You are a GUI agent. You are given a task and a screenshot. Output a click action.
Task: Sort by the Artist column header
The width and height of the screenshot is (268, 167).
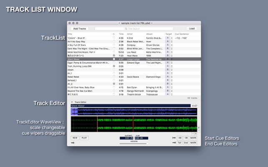pyautogui.click(x=136, y=34)
